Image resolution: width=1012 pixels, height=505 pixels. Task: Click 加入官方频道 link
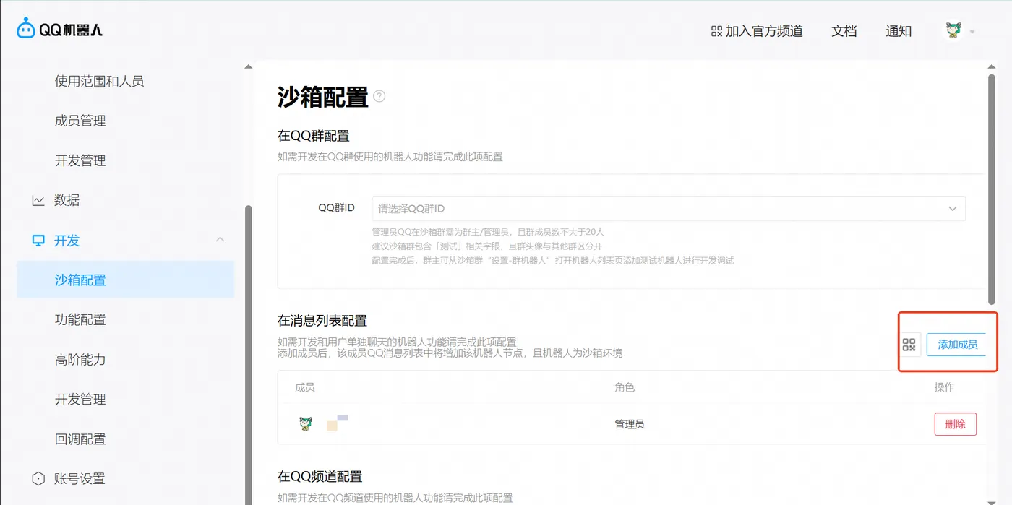tap(764, 31)
